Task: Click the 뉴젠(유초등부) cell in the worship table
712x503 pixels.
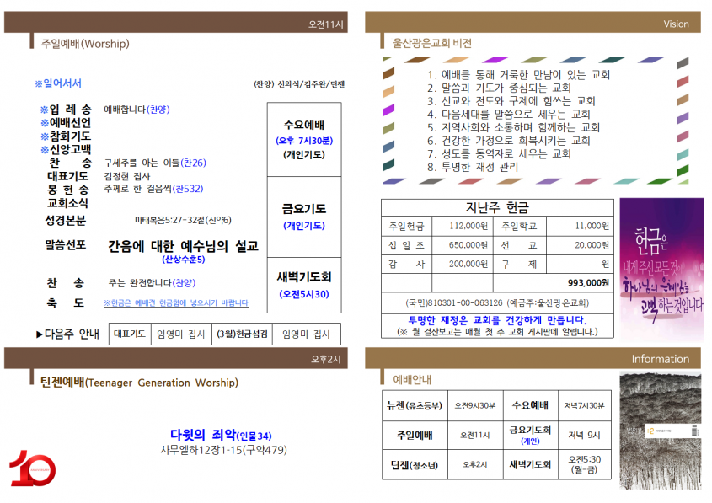Action: point(415,405)
